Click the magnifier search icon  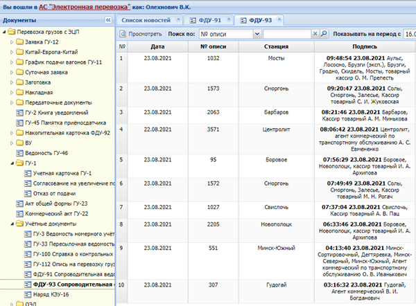point(324,34)
